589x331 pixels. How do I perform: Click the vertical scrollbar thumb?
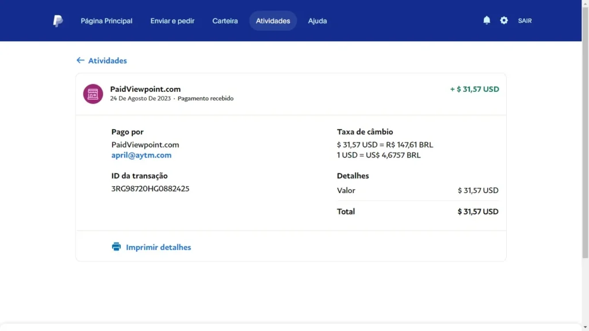click(585, 132)
